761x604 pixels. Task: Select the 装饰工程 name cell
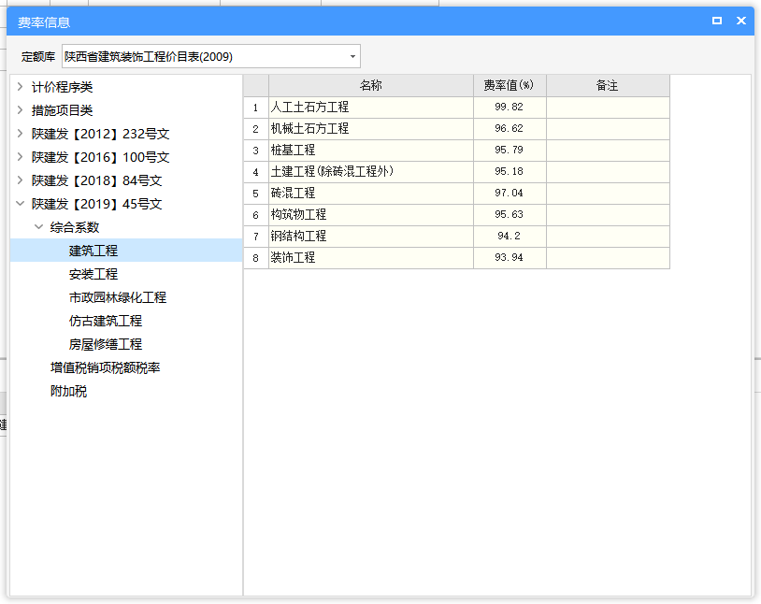pos(371,257)
